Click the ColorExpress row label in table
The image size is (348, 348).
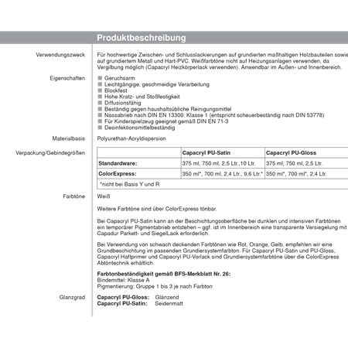click(118, 174)
